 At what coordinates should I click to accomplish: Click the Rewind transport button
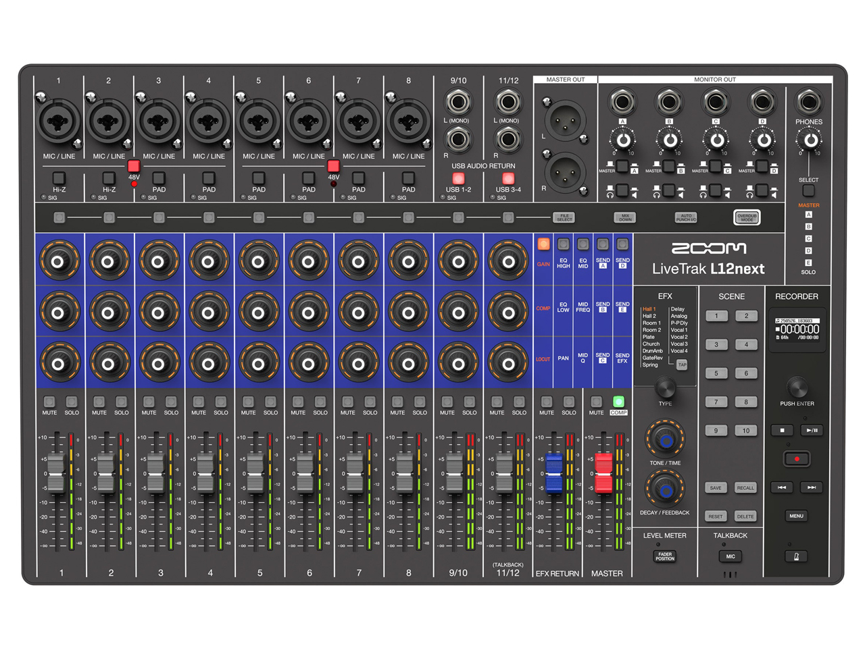coord(782,487)
